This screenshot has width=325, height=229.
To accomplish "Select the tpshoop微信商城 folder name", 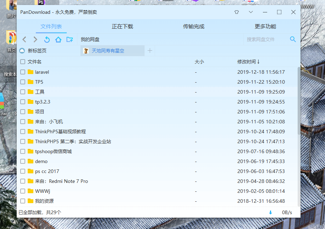I will [54, 151].
